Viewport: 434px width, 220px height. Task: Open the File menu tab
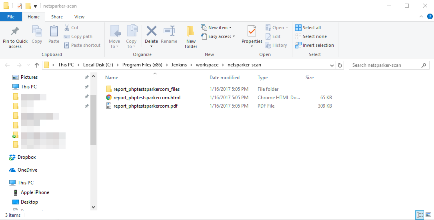(x=11, y=17)
